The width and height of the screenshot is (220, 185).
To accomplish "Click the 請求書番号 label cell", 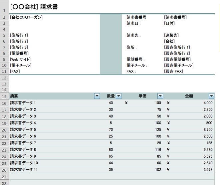I will tap(136, 17).
